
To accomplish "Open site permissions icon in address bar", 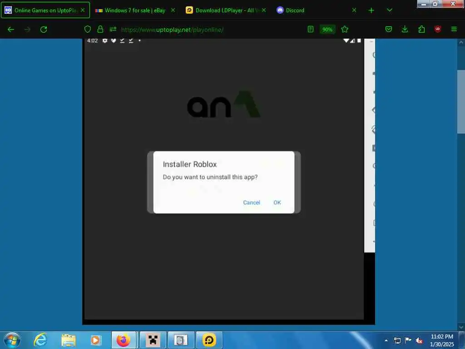I will [x=113, y=30].
